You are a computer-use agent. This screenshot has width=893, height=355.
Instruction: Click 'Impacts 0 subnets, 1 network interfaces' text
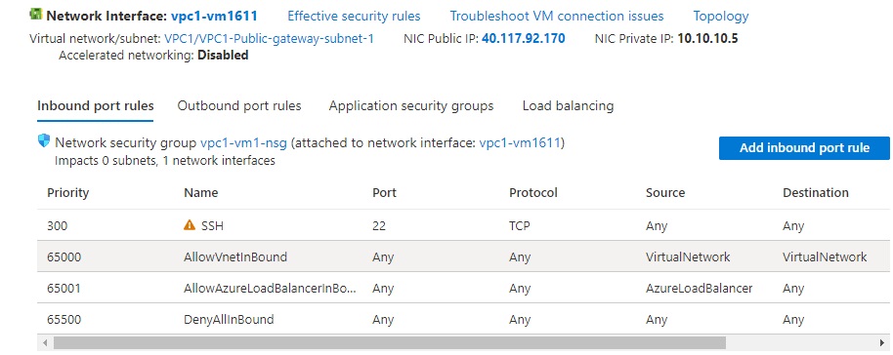[x=164, y=161]
